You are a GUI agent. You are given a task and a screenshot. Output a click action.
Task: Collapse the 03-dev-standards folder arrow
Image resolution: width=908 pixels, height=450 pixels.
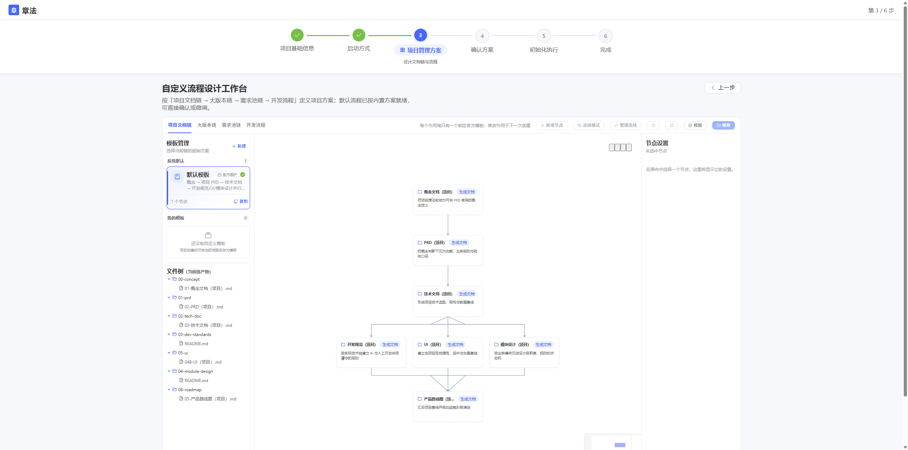click(169, 335)
